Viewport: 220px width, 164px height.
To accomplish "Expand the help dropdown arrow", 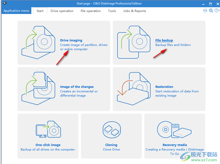I will [x=219, y=11].
